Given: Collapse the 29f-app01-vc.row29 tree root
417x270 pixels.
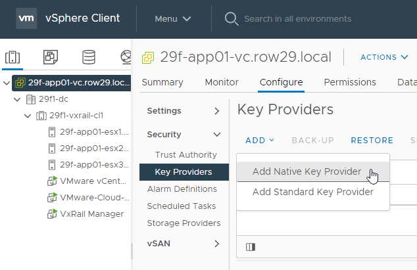Looking at the screenshot, I should pyautogui.click(x=7, y=83).
